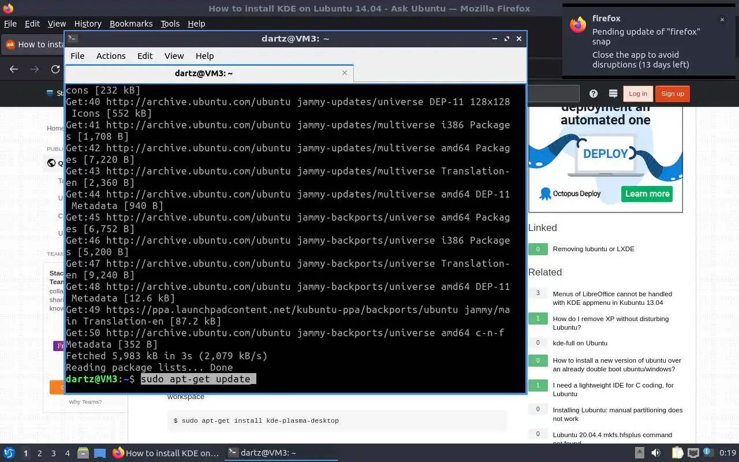Focus the Ask Ubuntu search field
The width and height of the screenshot is (739, 462).
click(553, 94)
